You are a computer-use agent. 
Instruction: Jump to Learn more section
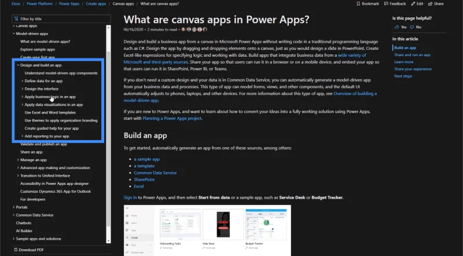403,62
